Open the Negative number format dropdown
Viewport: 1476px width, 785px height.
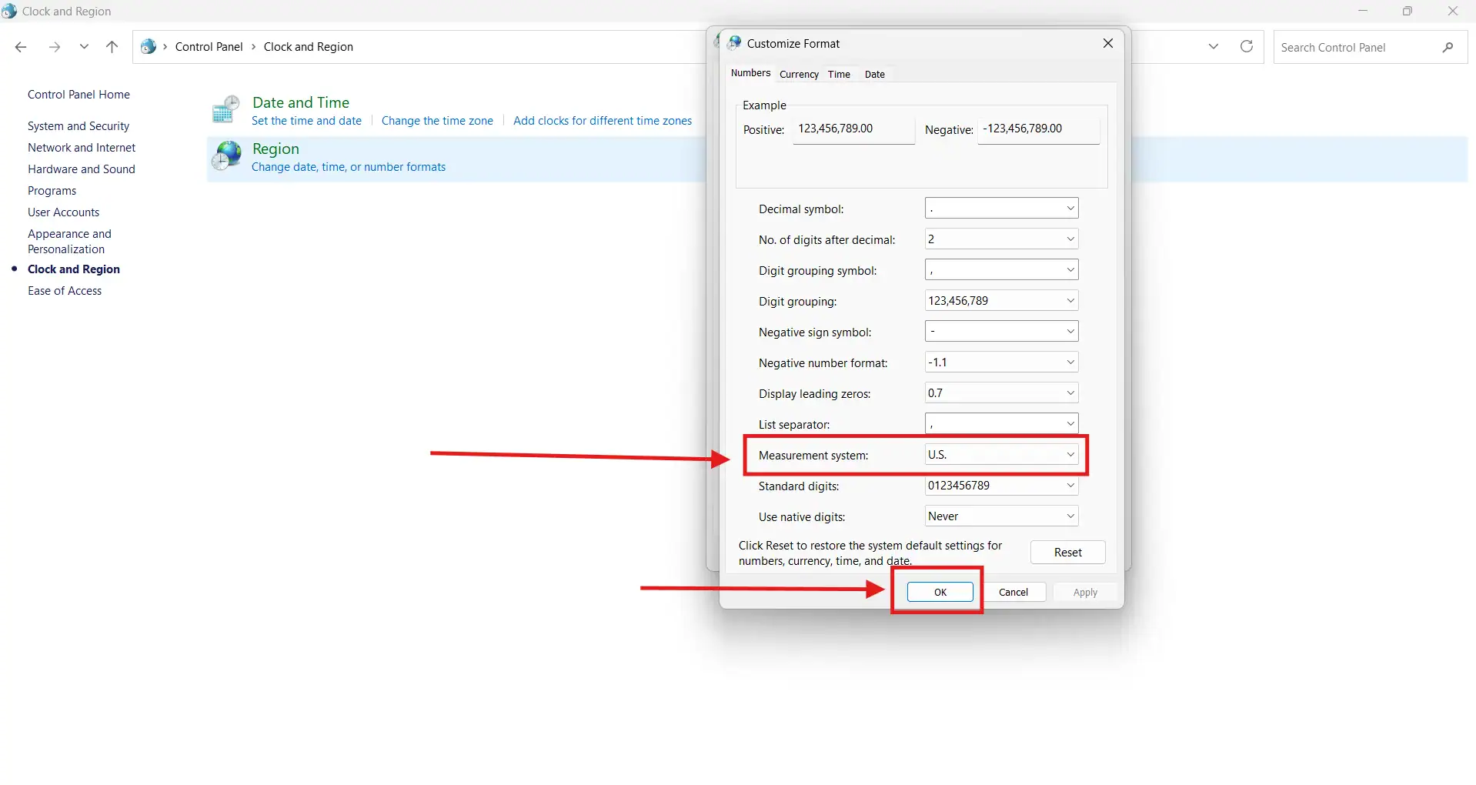click(x=1000, y=362)
